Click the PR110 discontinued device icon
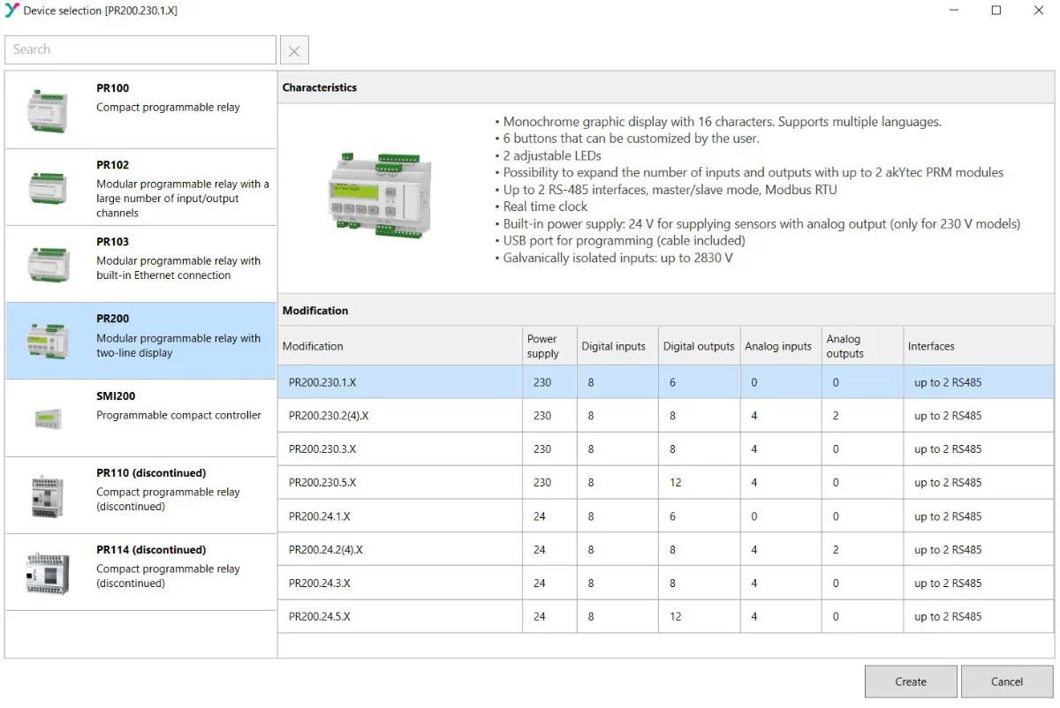 point(48,495)
